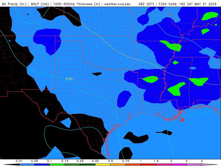Click the 0.5 colorbar tick label
This screenshot has width=221, height=166.
click(x=110, y=161)
